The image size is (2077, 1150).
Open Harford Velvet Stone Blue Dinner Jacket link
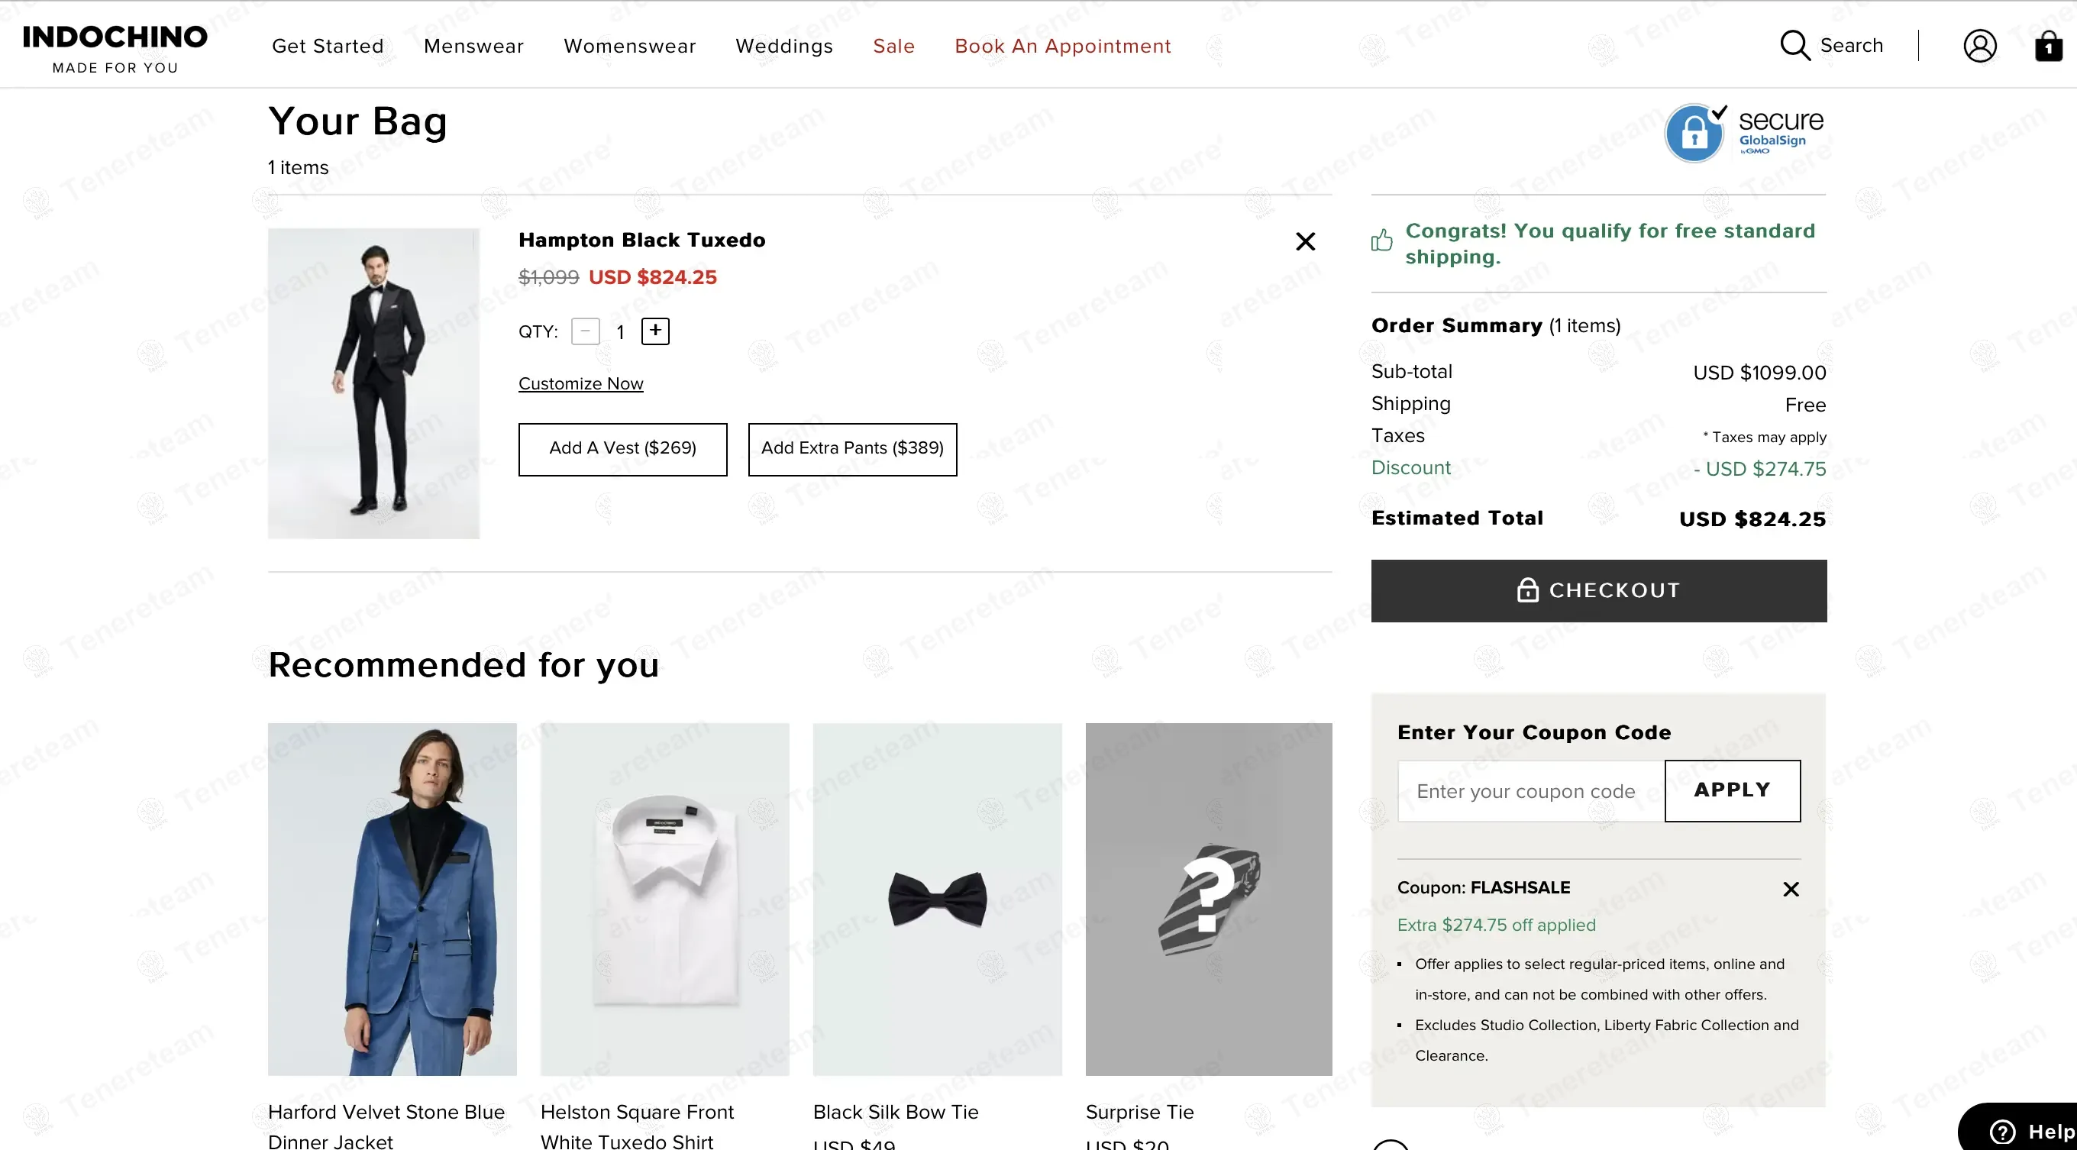[386, 1126]
